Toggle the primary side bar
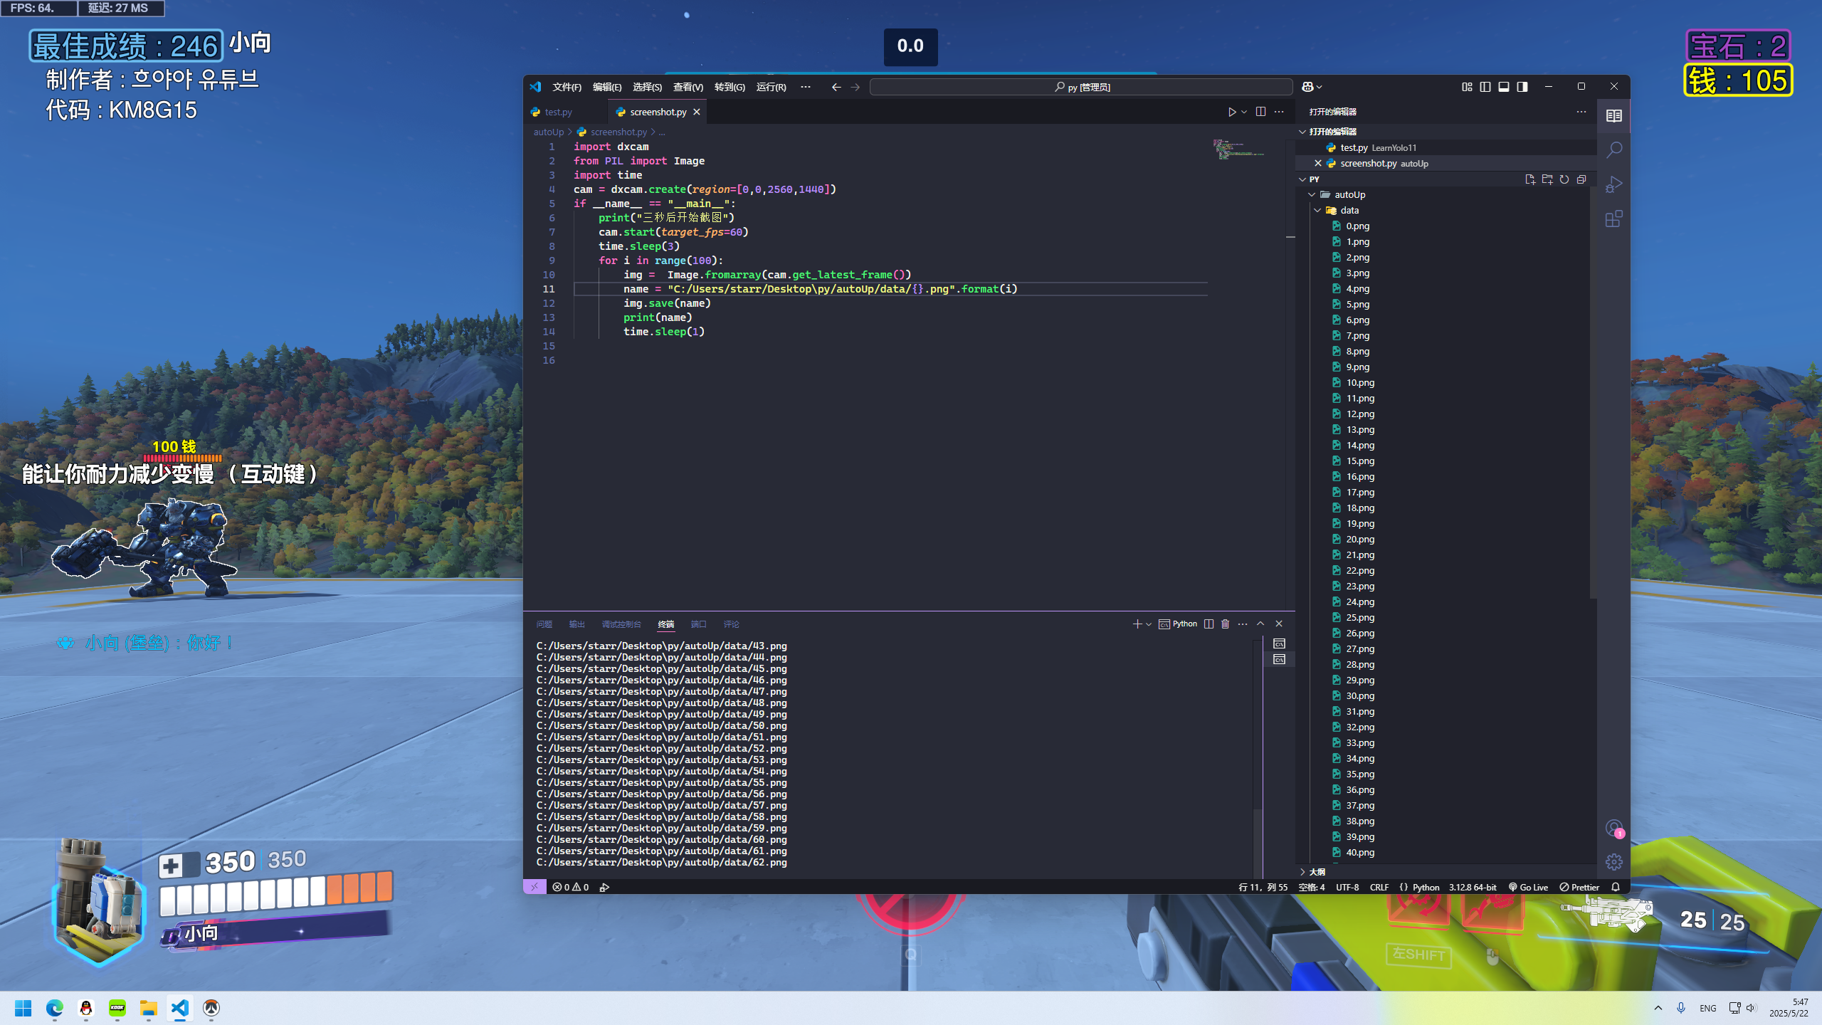Image resolution: width=1822 pixels, height=1025 pixels. [1485, 86]
